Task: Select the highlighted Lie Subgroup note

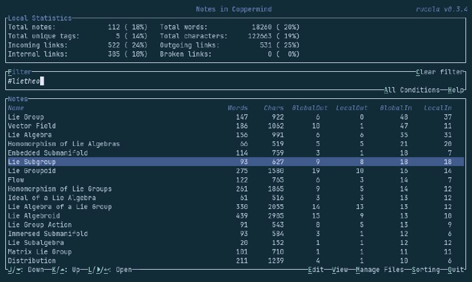Action: tap(235, 162)
